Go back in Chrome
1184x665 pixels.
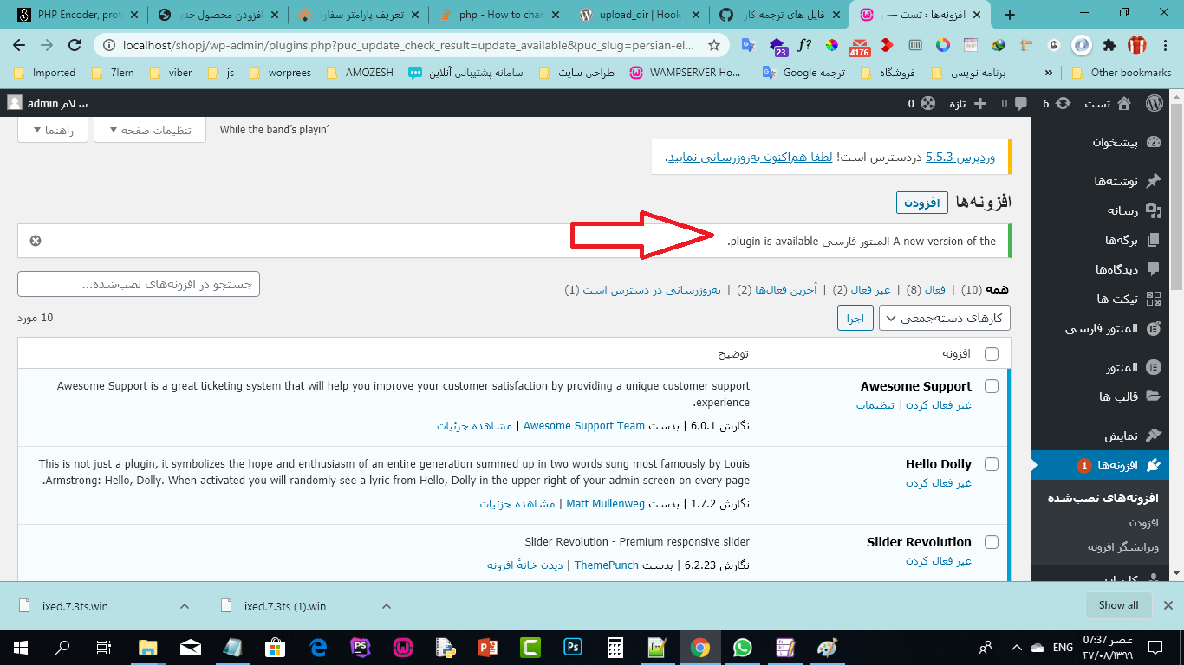click(19, 45)
